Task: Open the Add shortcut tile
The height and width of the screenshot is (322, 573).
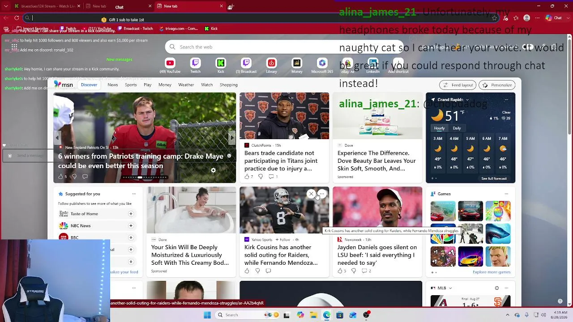Action: [398, 65]
